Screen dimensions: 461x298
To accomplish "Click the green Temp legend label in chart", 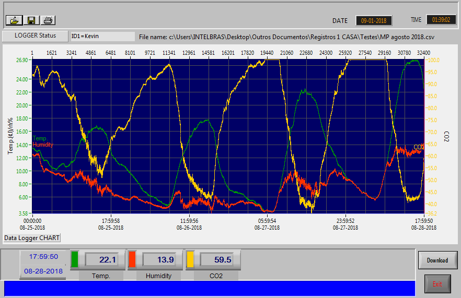I will [x=40, y=138].
